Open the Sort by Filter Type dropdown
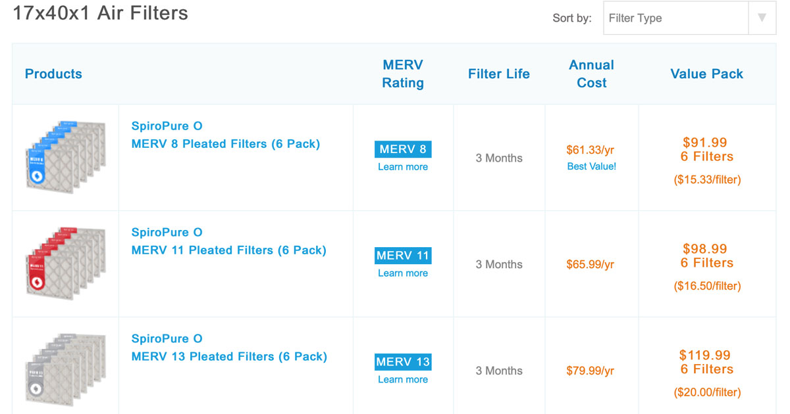Screen dimensions: 790x414 (x=675, y=18)
